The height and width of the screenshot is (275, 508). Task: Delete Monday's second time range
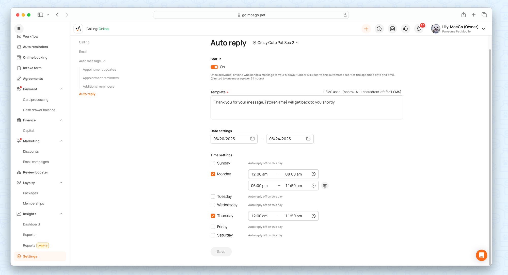tap(325, 186)
